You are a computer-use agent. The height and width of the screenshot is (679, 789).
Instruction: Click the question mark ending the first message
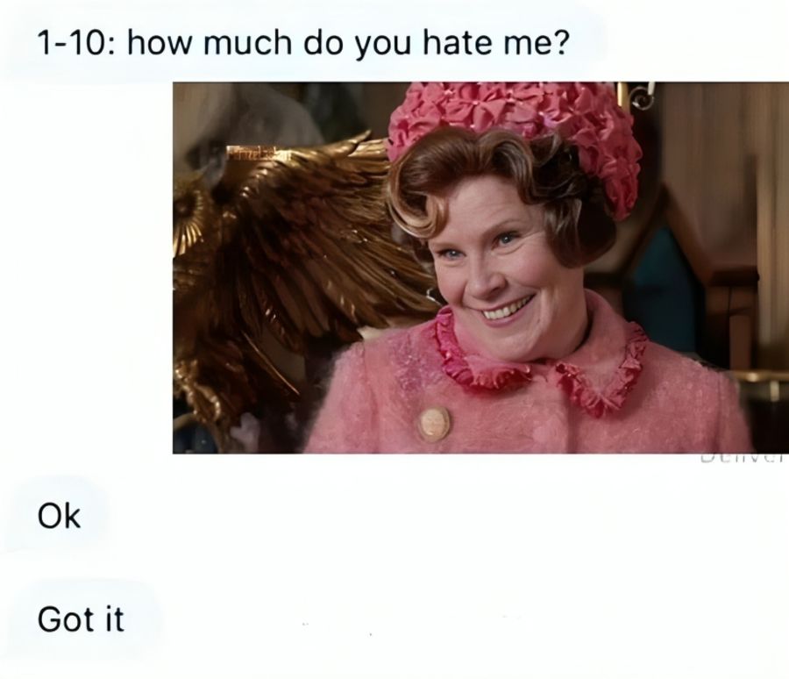[x=562, y=43]
